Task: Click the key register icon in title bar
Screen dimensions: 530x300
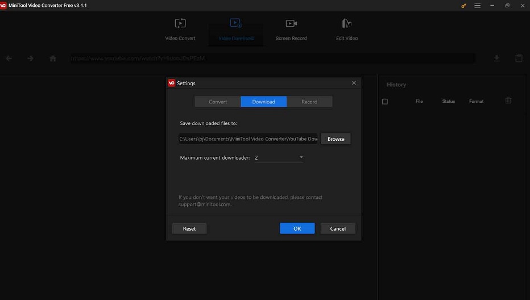Action: tap(463, 6)
